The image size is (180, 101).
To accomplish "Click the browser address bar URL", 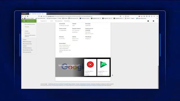I will tap(67, 16).
